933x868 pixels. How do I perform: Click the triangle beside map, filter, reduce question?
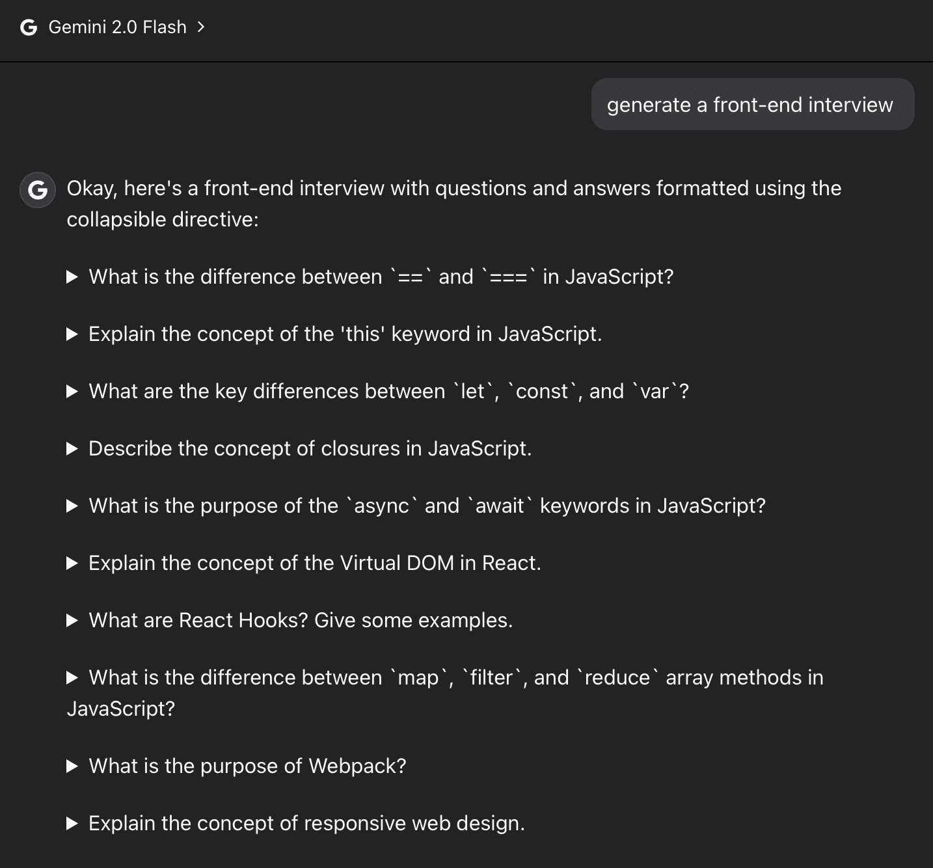point(73,677)
